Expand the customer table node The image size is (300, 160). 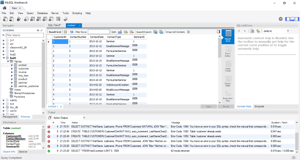pyautogui.click(x=12, y=69)
